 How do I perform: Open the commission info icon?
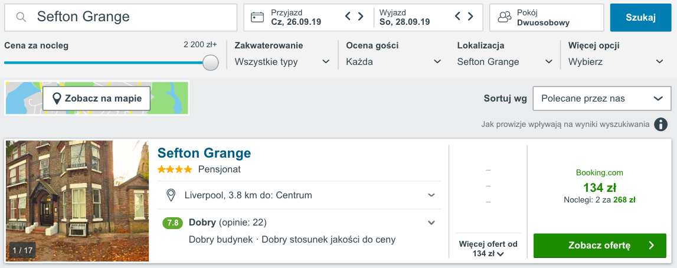[x=661, y=125]
